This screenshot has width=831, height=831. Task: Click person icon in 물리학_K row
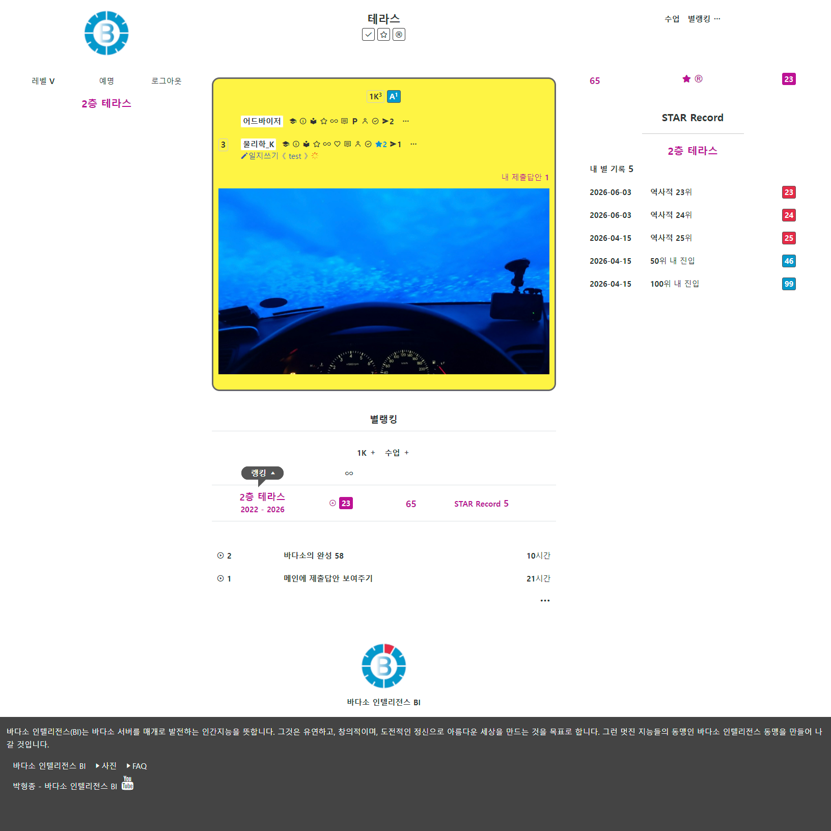tap(358, 144)
